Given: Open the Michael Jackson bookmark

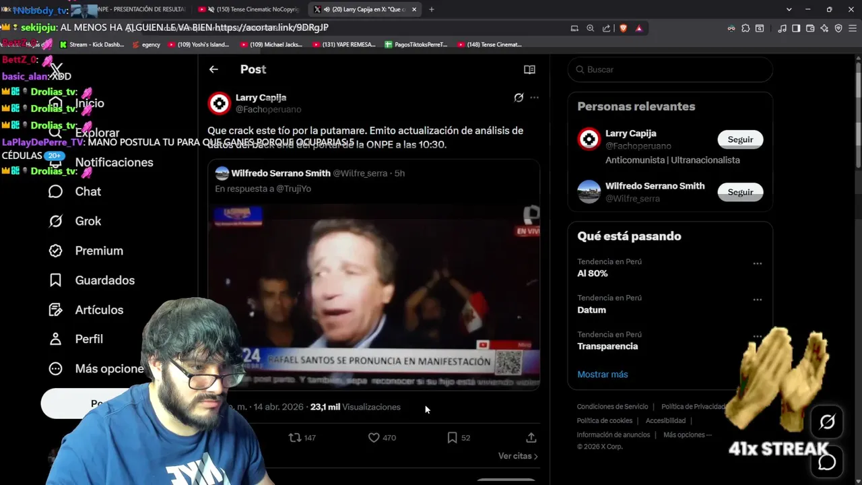Looking at the screenshot, I should click(x=271, y=44).
